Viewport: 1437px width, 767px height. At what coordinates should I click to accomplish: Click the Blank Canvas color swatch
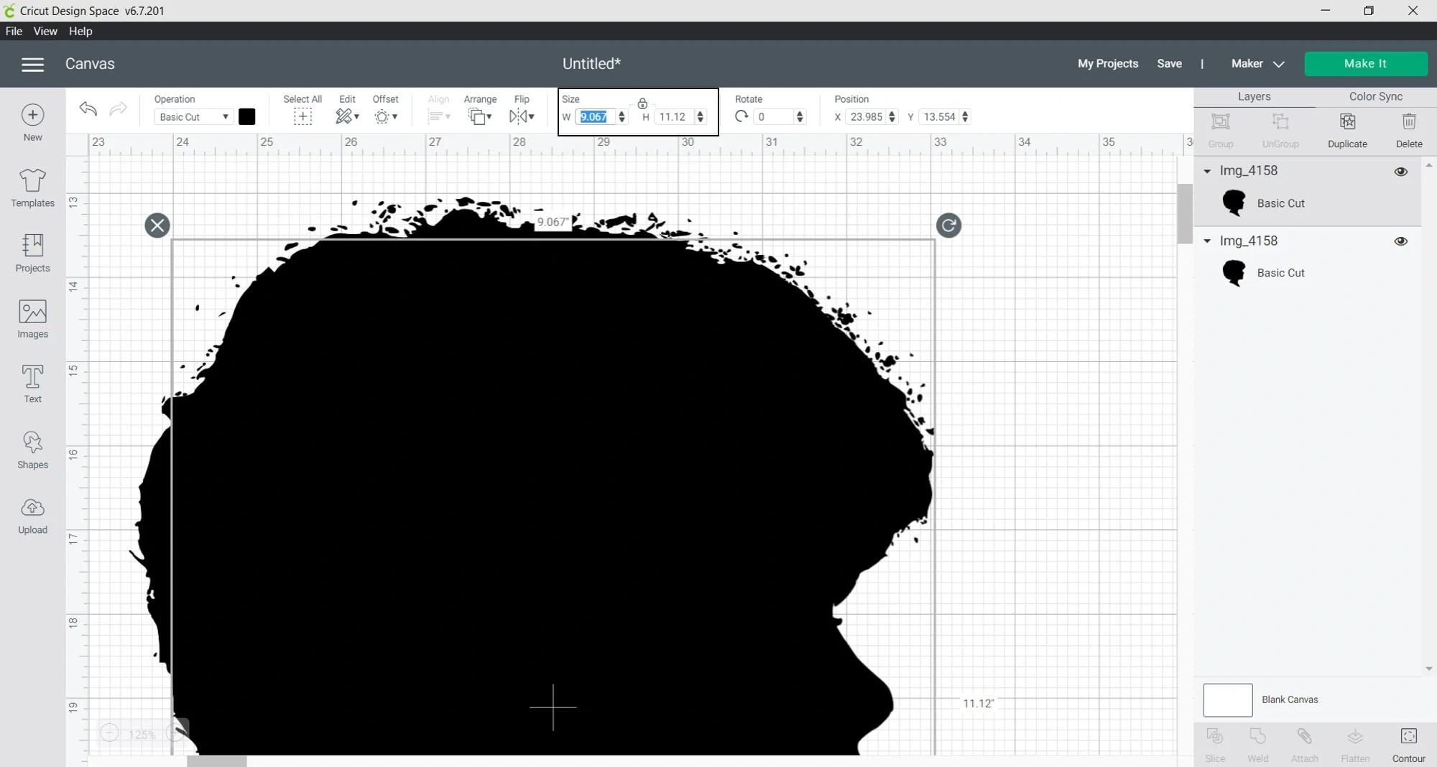1228,700
